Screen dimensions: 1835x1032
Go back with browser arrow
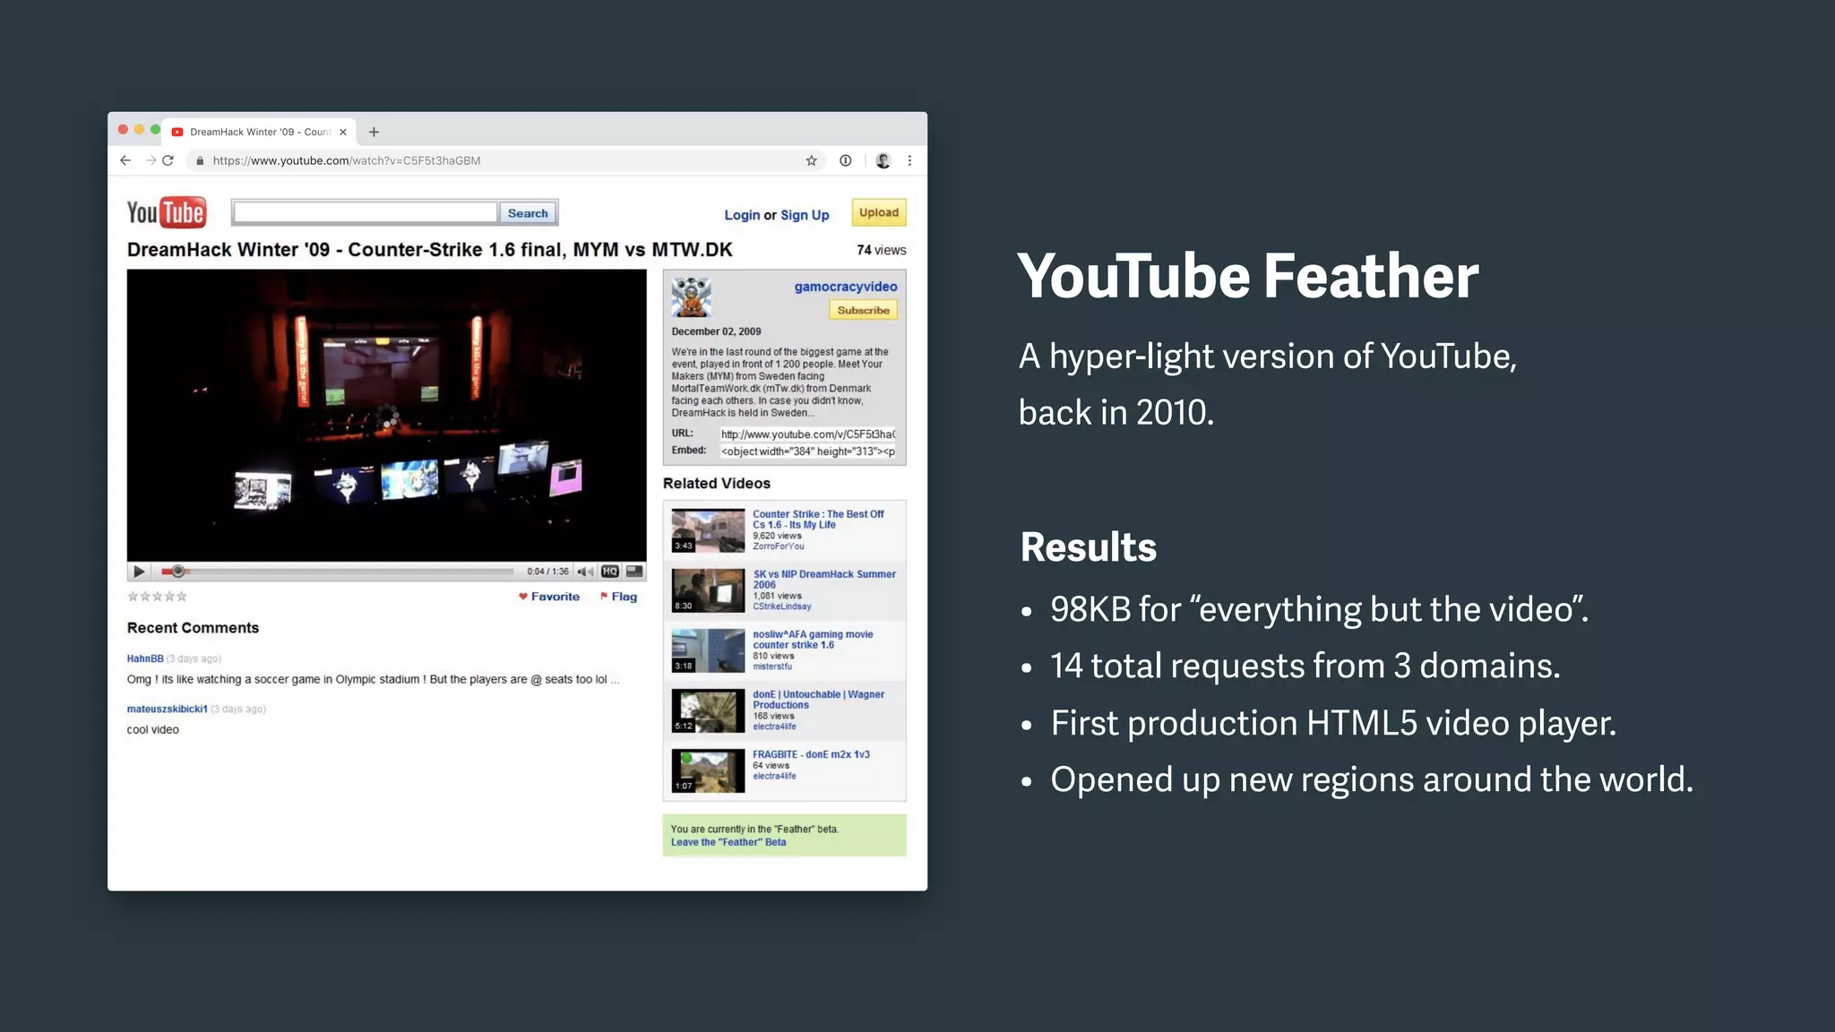click(125, 161)
